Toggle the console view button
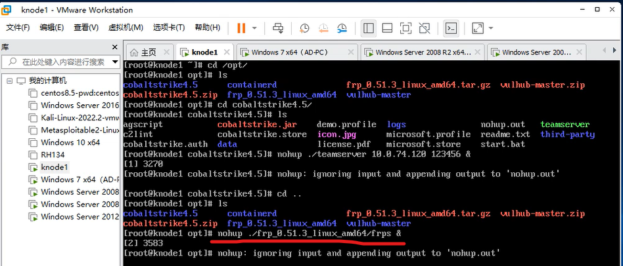The height and width of the screenshot is (266, 623). click(451, 28)
